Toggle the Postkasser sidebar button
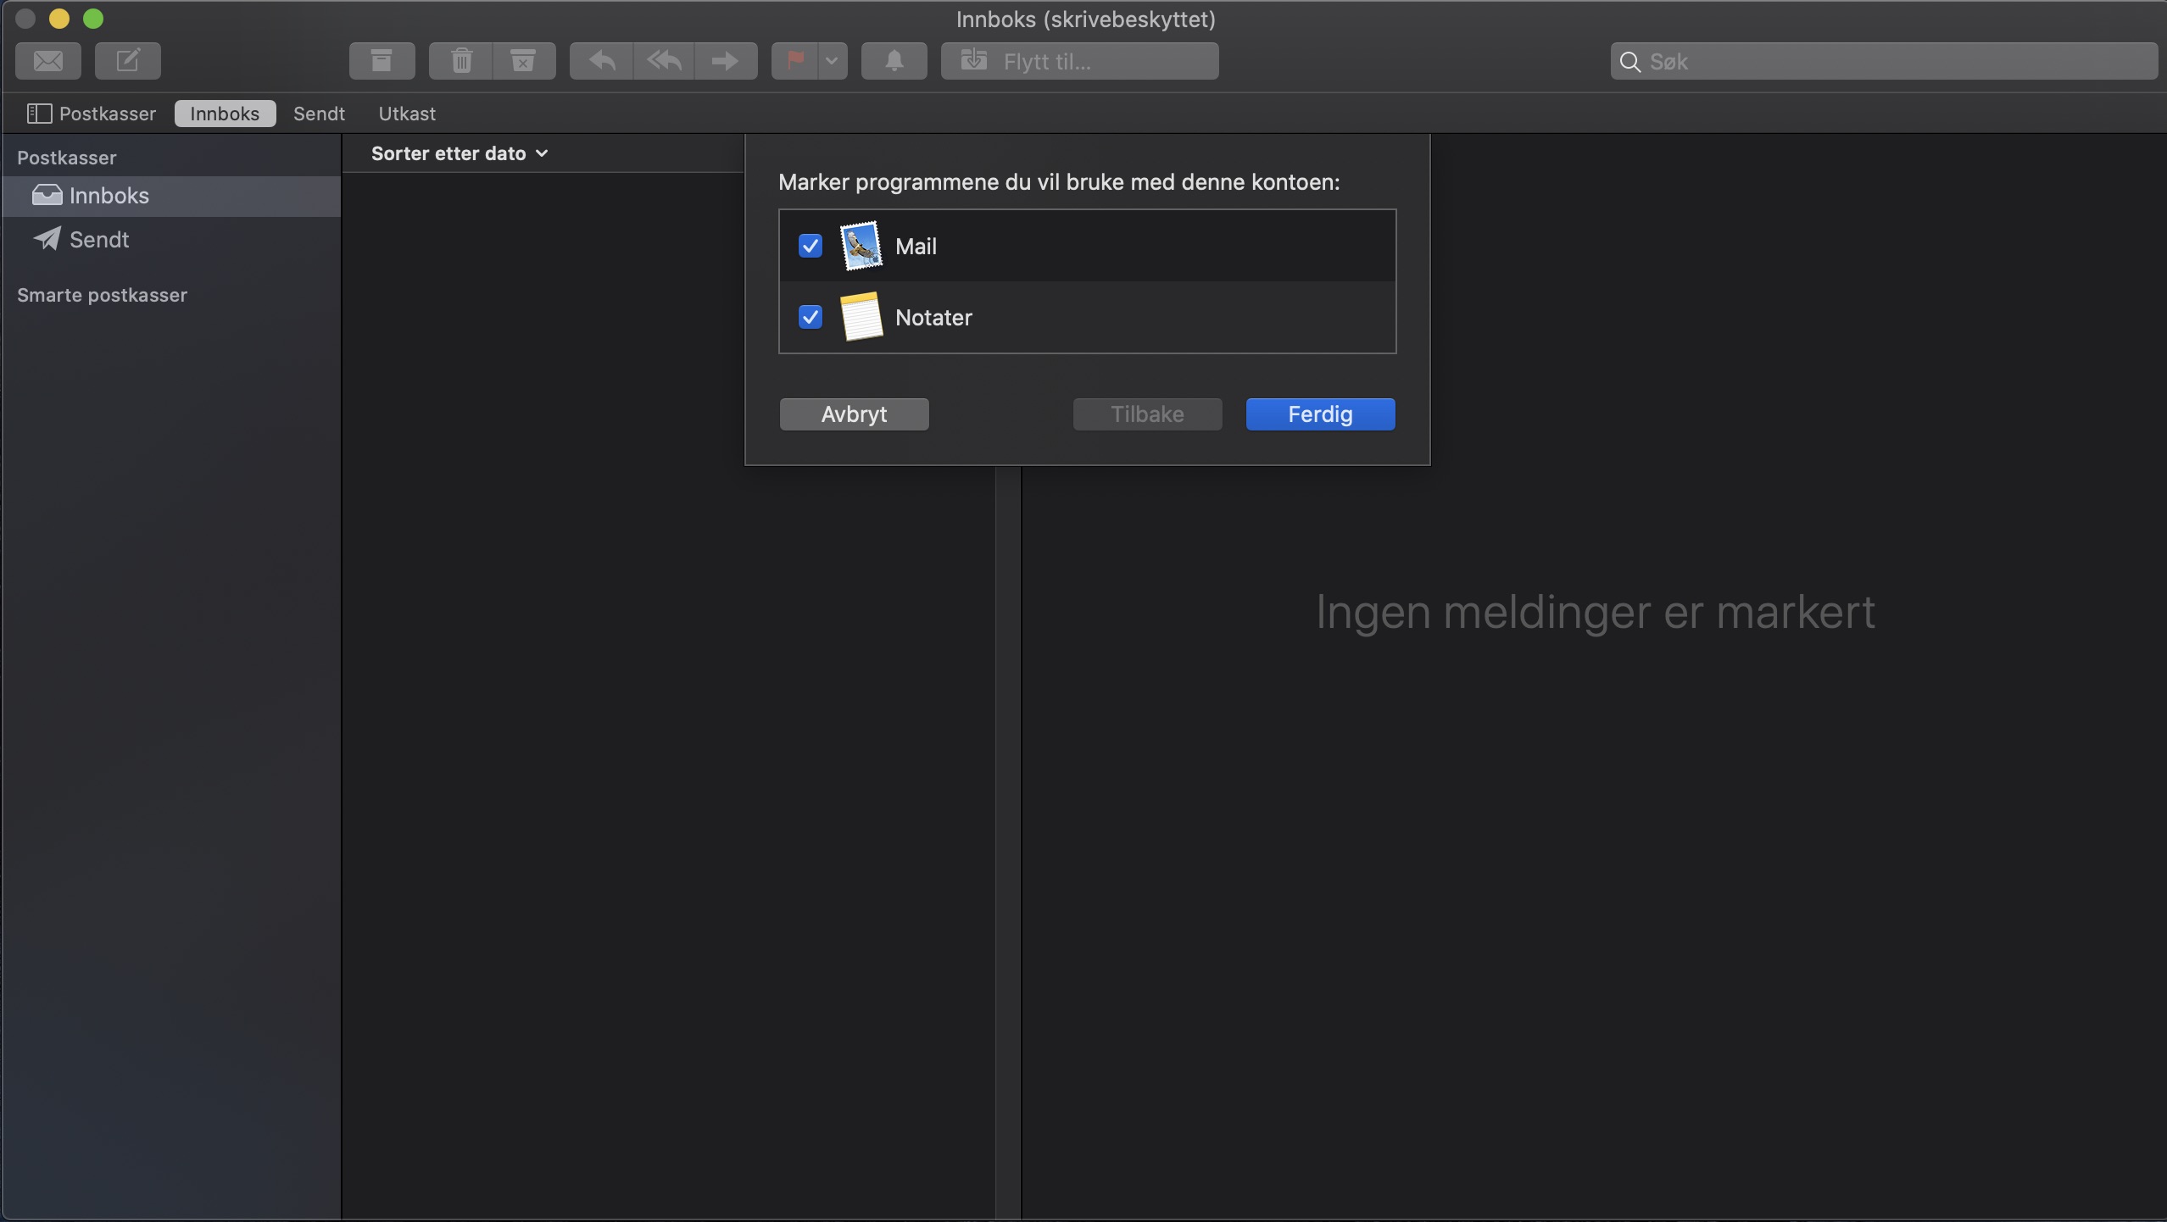Viewport: 2167px width, 1222px height. pyautogui.click(x=92, y=114)
